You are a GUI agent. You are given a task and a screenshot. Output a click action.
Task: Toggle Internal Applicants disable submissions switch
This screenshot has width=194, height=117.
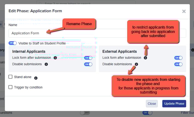(88, 64)
